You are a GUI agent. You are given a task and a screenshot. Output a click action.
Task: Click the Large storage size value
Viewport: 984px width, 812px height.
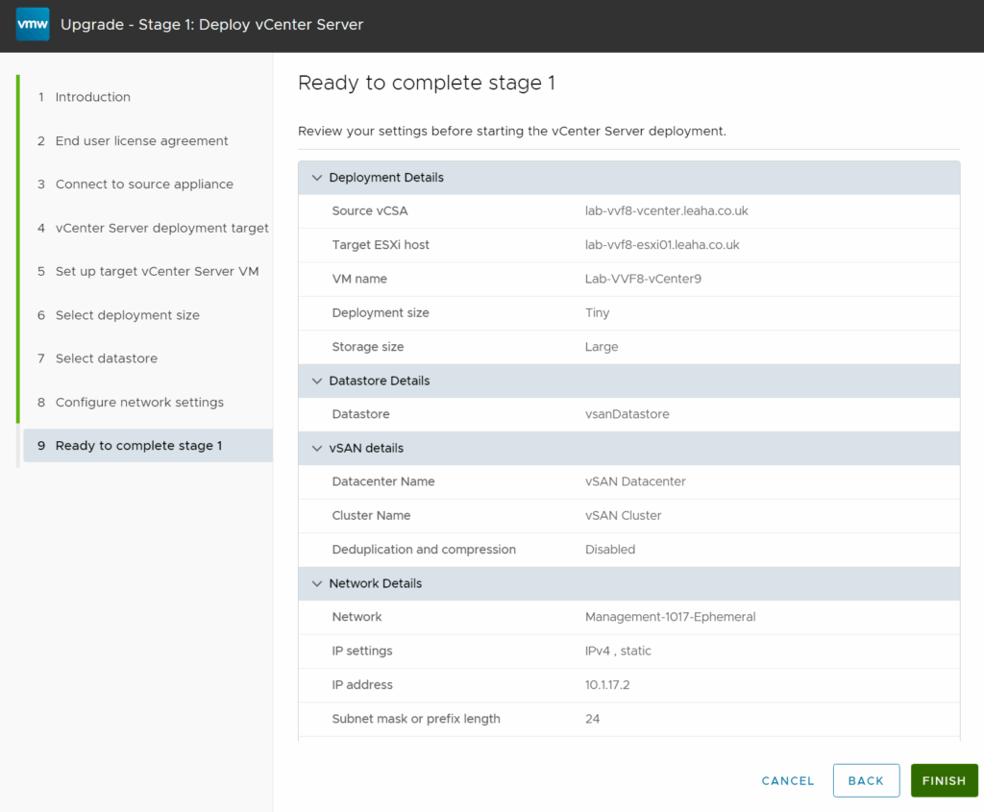pyautogui.click(x=602, y=346)
